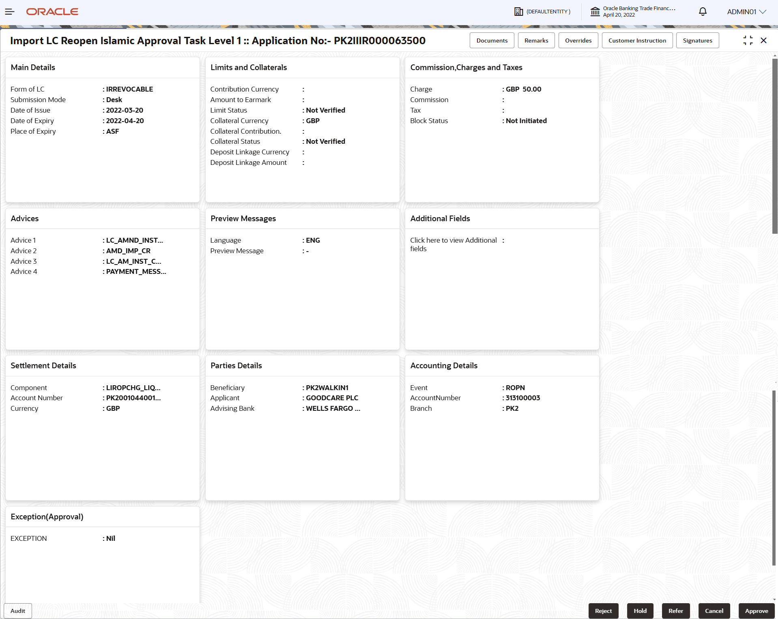Image resolution: width=778 pixels, height=619 pixels.
Task: Expand the approval task to full screen
Action: pyautogui.click(x=748, y=40)
